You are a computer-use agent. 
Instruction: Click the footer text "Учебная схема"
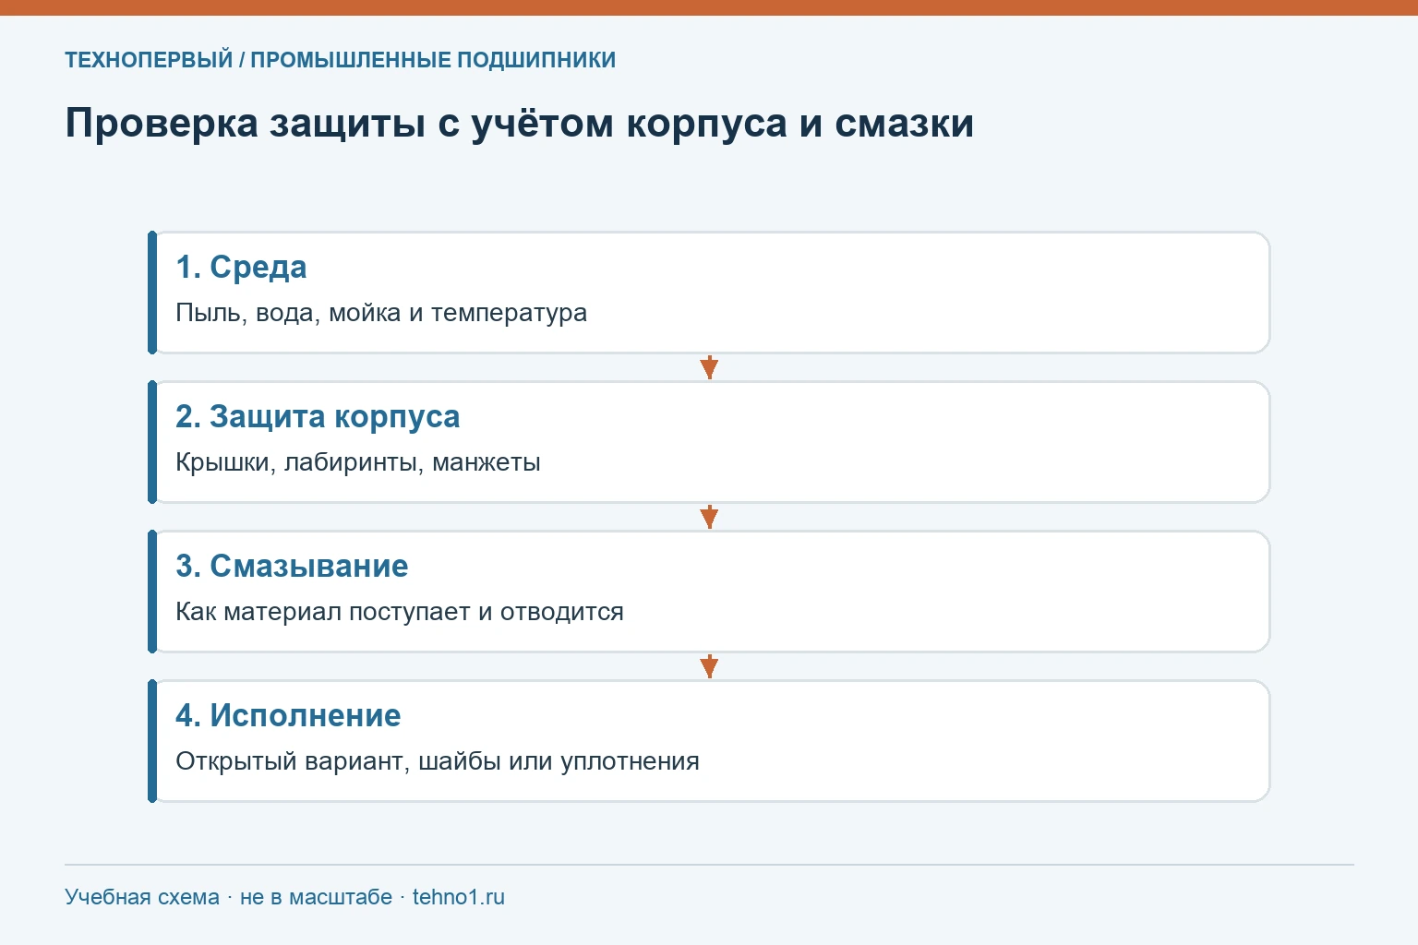142,897
